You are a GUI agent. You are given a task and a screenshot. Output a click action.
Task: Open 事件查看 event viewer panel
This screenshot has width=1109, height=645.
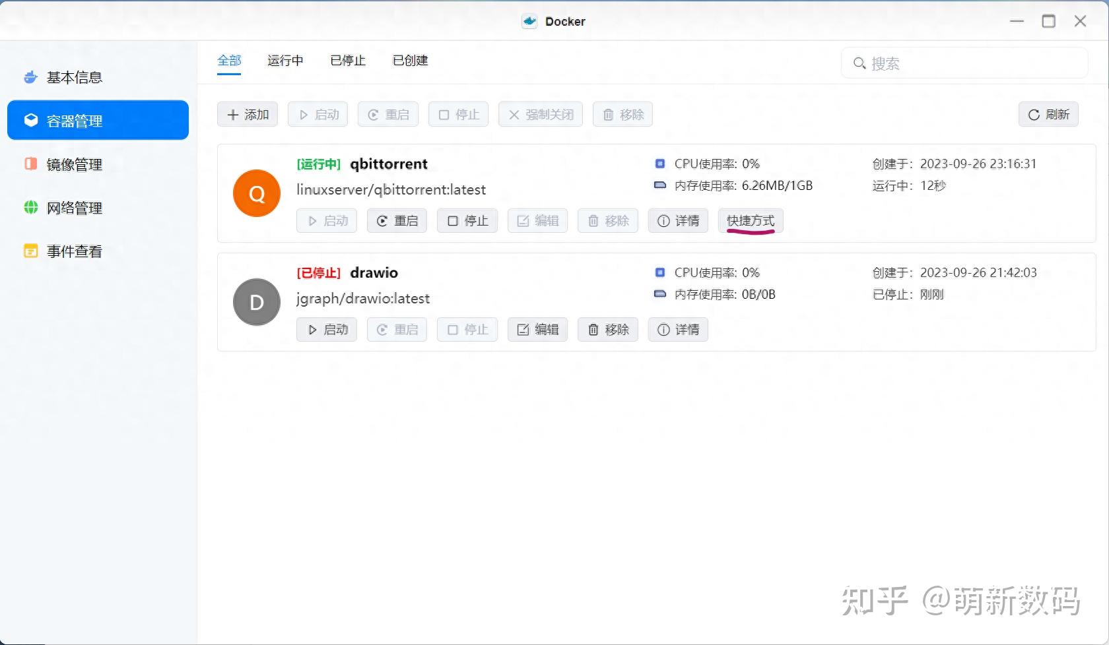pyautogui.click(x=73, y=251)
